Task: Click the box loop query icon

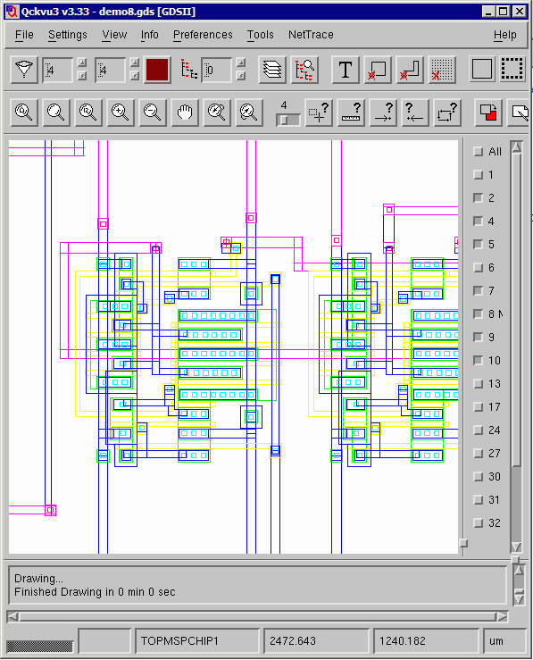Action: [447, 113]
